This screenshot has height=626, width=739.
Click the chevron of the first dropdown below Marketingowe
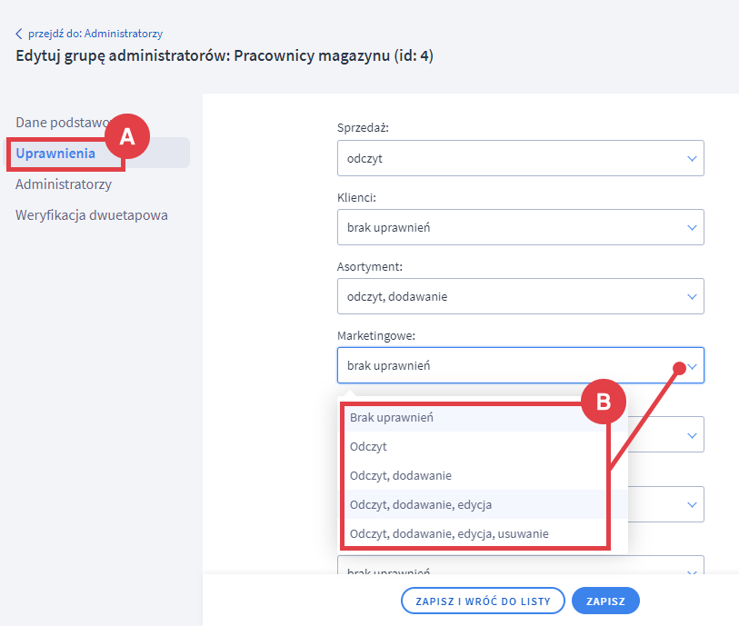[692, 434]
